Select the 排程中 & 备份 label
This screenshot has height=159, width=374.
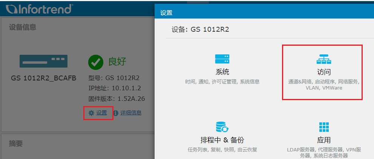222,140
